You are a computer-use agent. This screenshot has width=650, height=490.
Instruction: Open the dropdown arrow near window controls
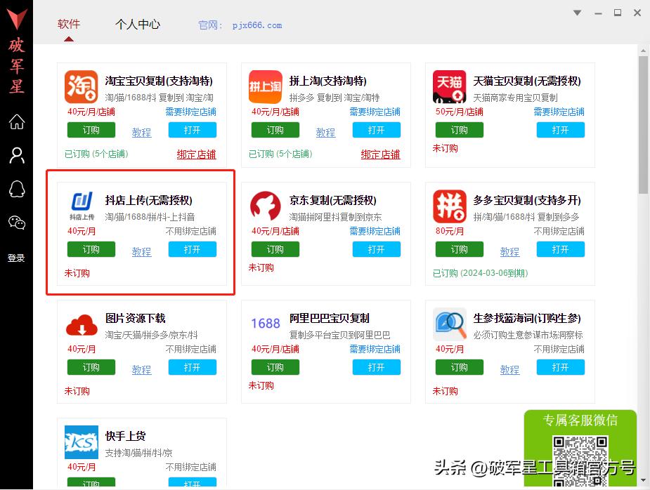(576, 13)
